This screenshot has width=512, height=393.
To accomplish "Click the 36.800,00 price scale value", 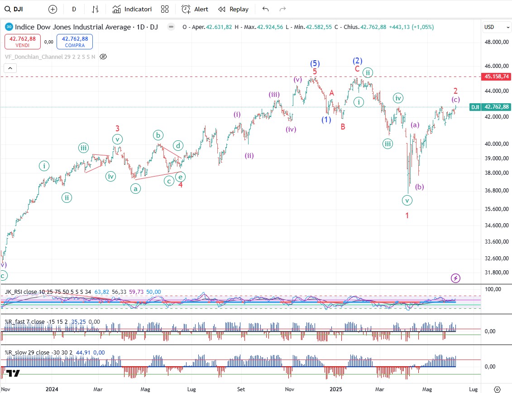I will coord(496,191).
